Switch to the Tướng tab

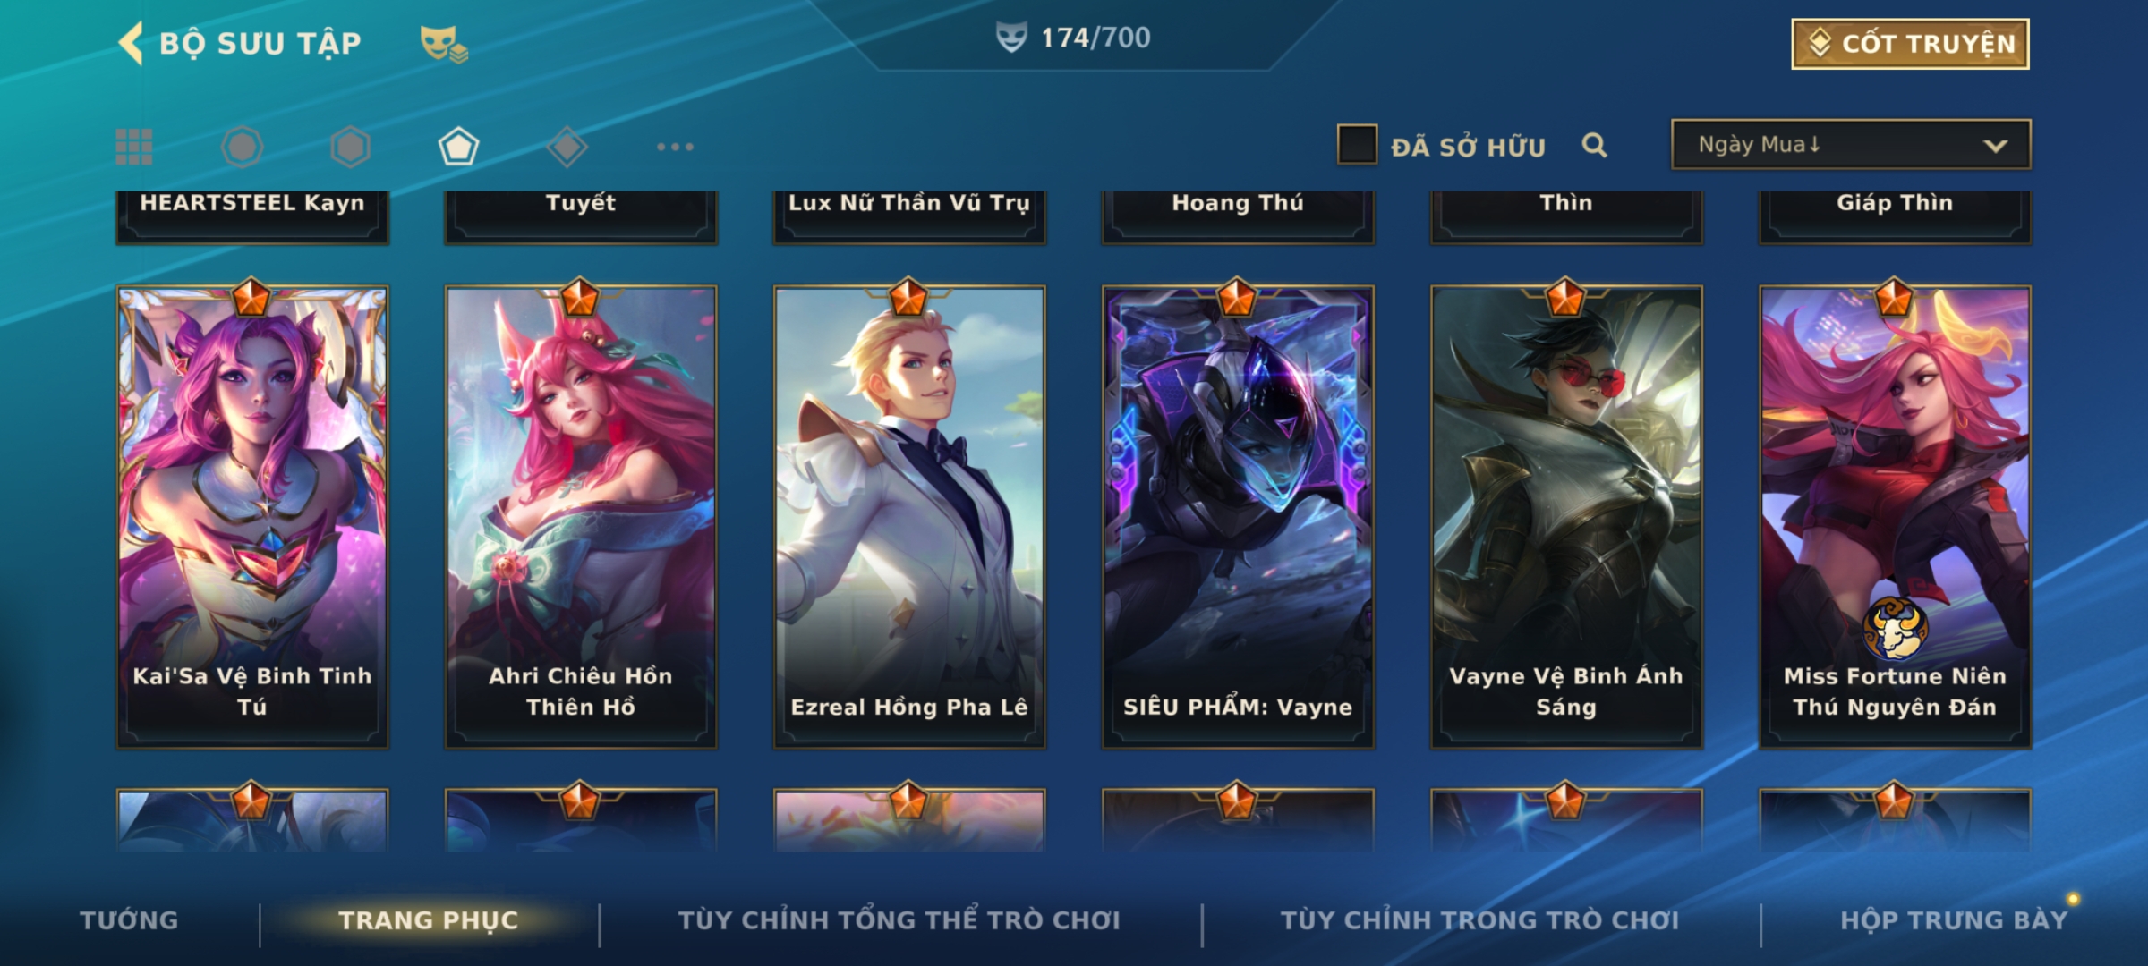pos(129,920)
